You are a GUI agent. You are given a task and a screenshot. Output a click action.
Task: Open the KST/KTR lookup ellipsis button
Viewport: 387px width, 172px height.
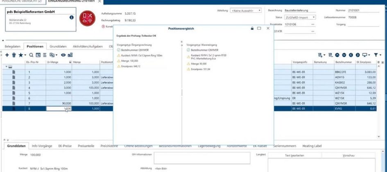pos(313,31)
